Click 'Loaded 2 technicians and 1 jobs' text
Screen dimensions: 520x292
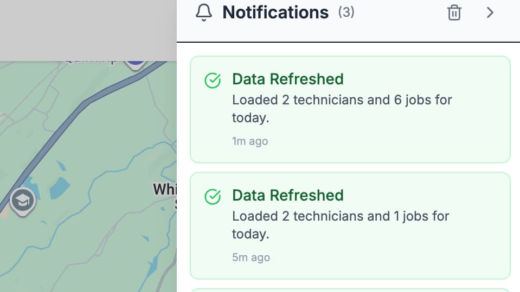coord(341,216)
